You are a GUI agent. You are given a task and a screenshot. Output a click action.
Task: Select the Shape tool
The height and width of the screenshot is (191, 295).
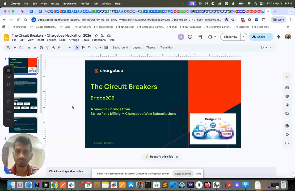90,48
